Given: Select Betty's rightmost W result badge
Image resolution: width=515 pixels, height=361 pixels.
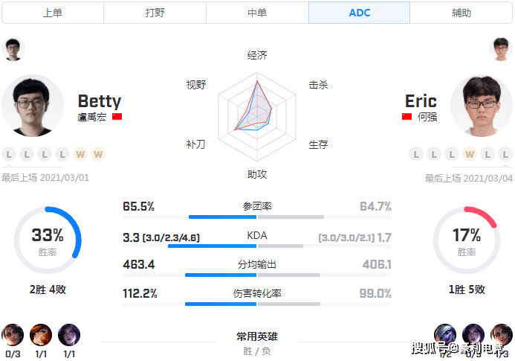Looking at the screenshot, I should pos(98,154).
